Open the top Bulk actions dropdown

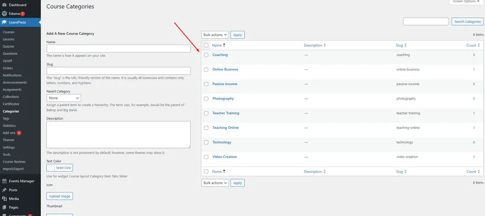point(215,35)
